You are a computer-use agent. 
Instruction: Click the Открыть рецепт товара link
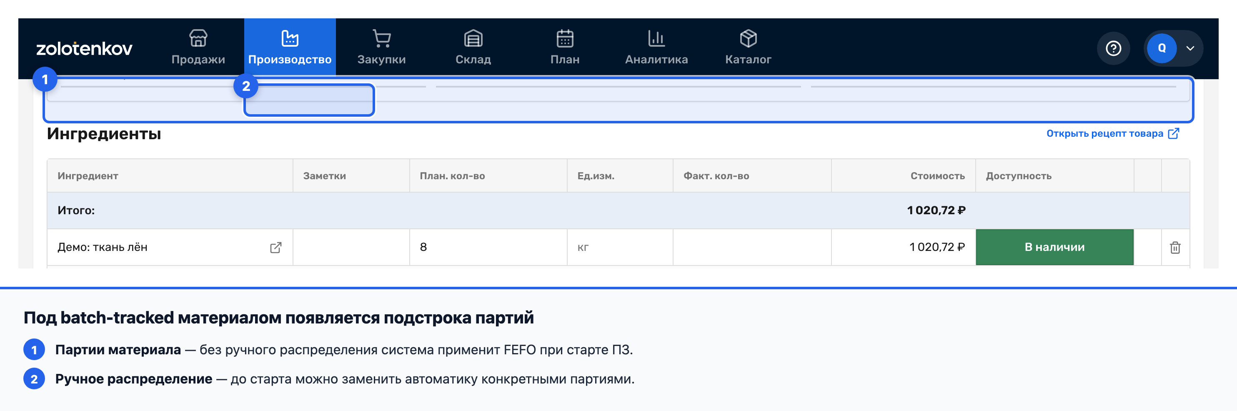tap(1113, 133)
